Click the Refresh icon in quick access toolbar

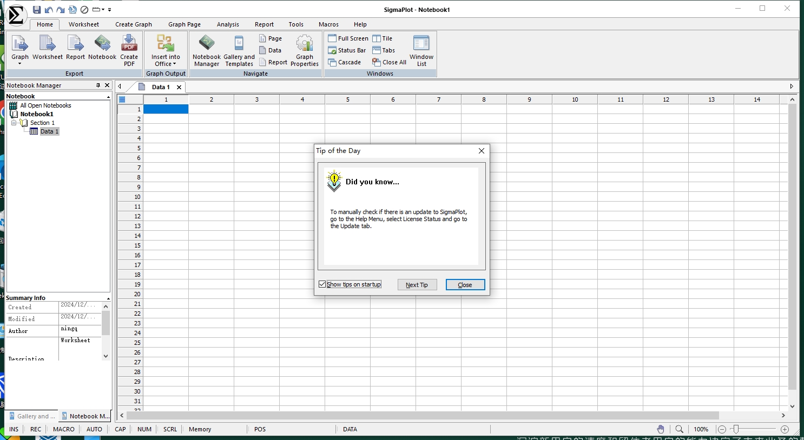pos(73,10)
